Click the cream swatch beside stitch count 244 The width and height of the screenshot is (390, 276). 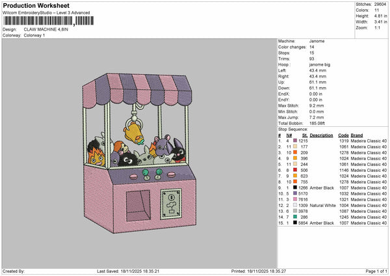pos(295,164)
